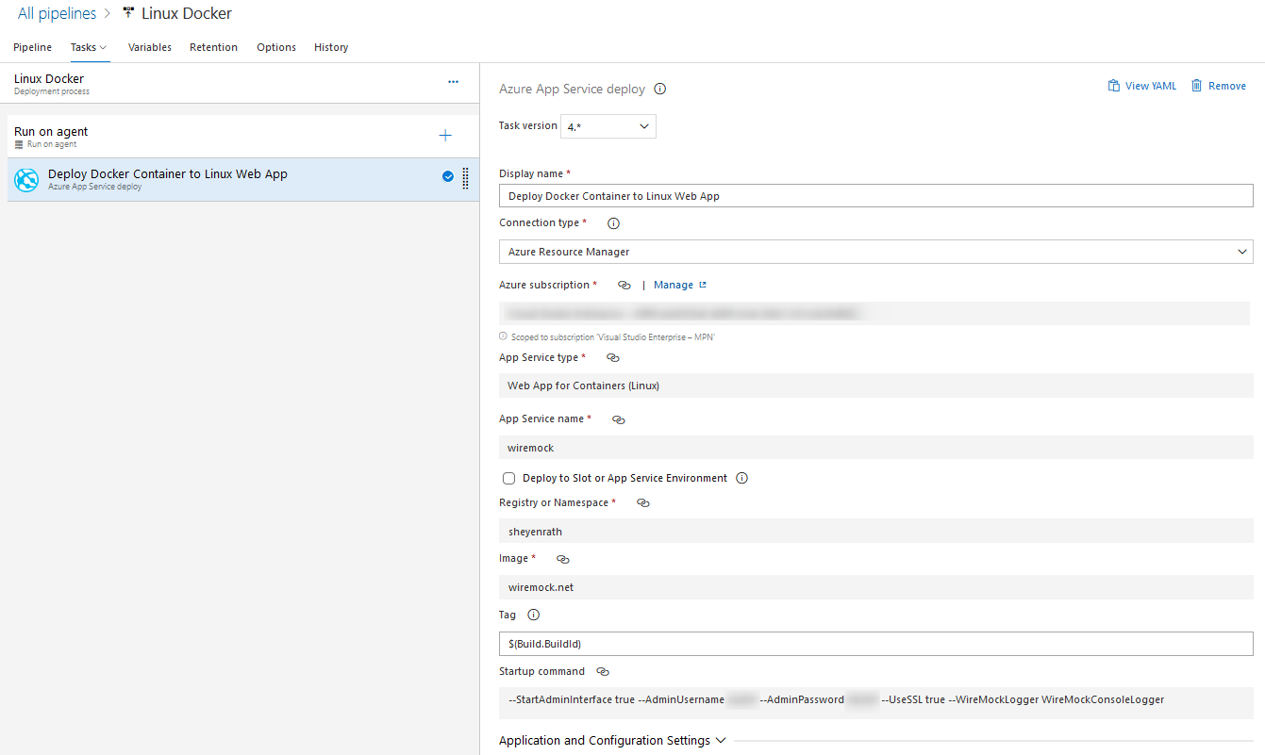Switch to the History tab
Screen dimensions: 1265x755
click(x=331, y=47)
